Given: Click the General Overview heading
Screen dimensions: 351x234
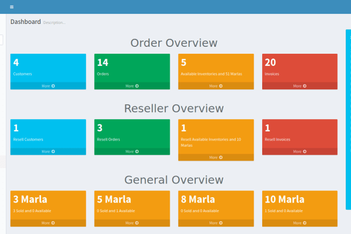Looking at the screenshot, I should point(174,180).
